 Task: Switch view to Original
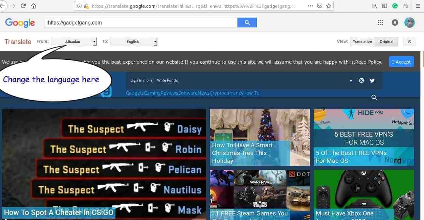point(386,41)
